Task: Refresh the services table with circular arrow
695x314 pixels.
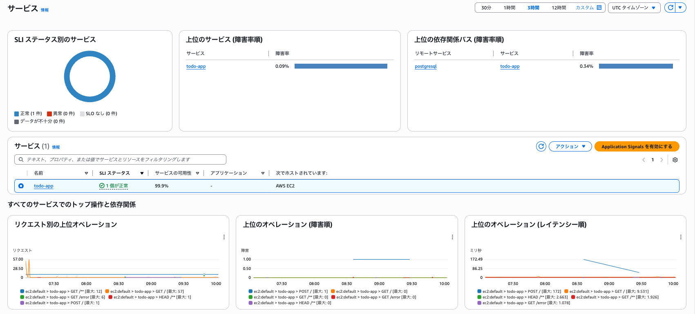Action: (541, 146)
